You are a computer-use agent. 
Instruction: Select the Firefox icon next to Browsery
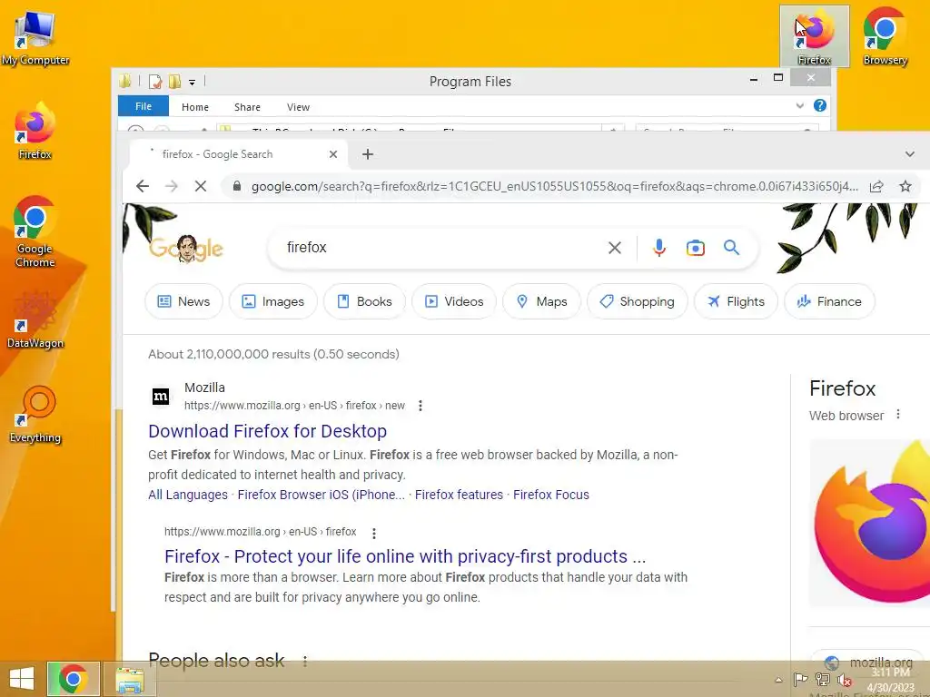(x=815, y=36)
